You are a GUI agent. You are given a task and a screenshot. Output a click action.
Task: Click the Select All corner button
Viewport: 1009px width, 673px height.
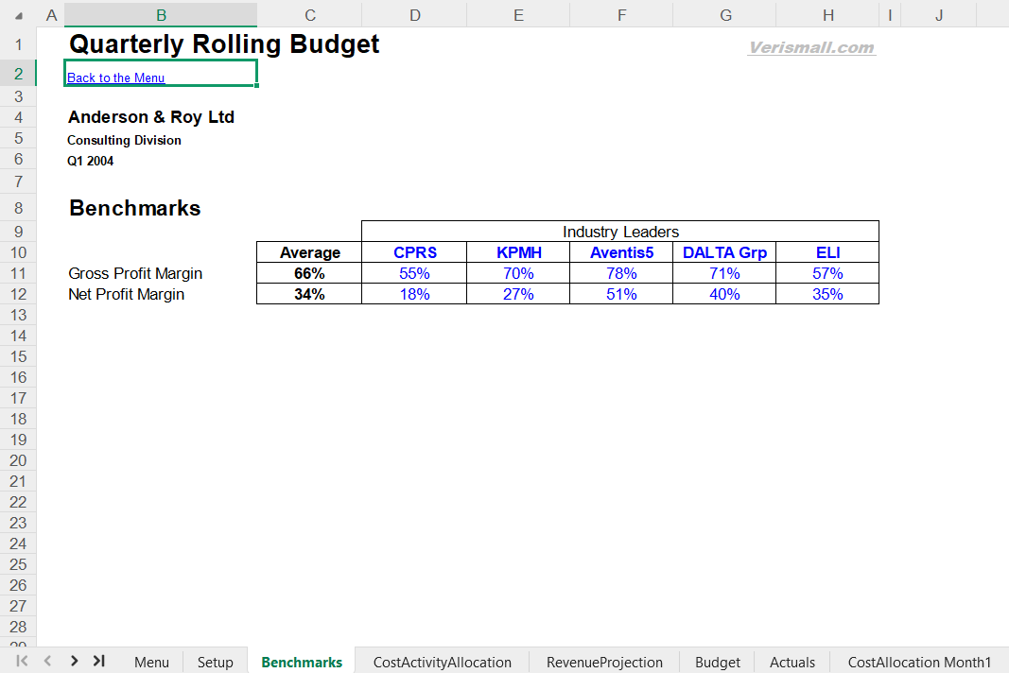(x=18, y=14)
